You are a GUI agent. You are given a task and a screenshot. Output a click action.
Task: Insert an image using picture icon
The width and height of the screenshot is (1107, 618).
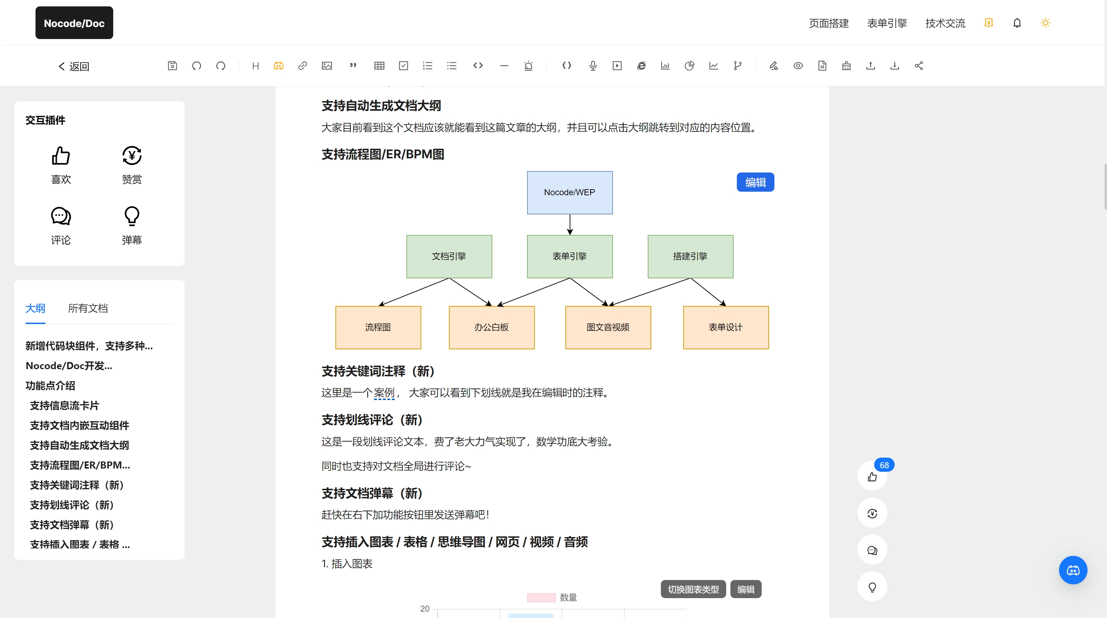click(327, 66)
